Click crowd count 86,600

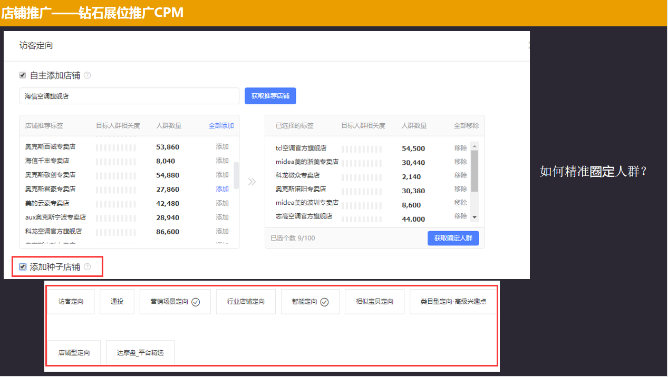(x=168, y=232)
